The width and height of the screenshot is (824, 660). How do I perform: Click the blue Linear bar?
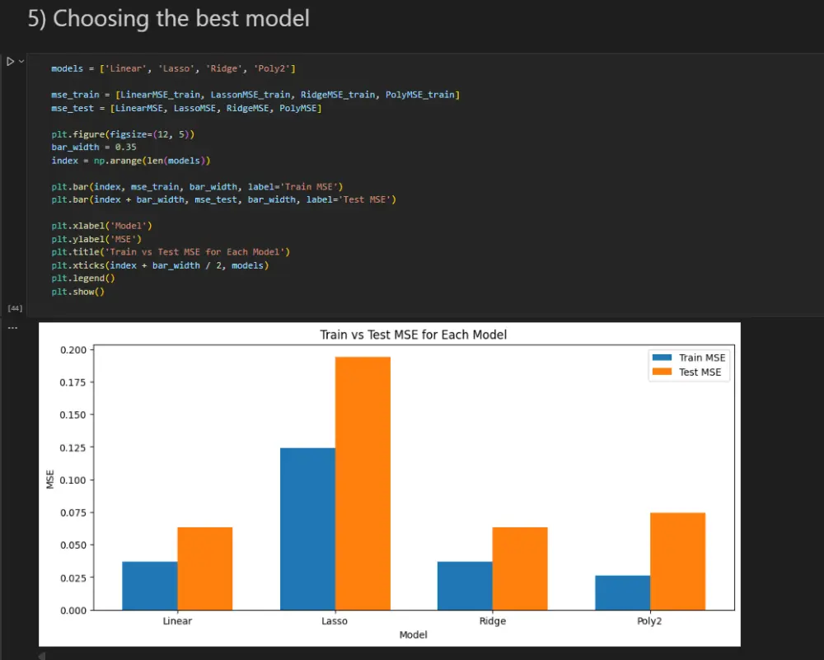tap(150, 585)
